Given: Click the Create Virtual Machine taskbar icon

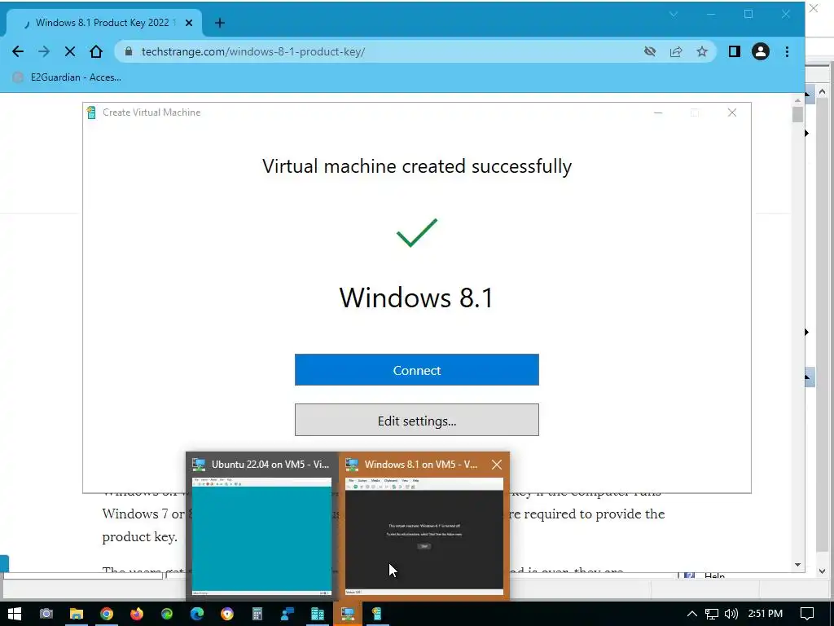Looking at the screenshot, I should tap(376, 614).
